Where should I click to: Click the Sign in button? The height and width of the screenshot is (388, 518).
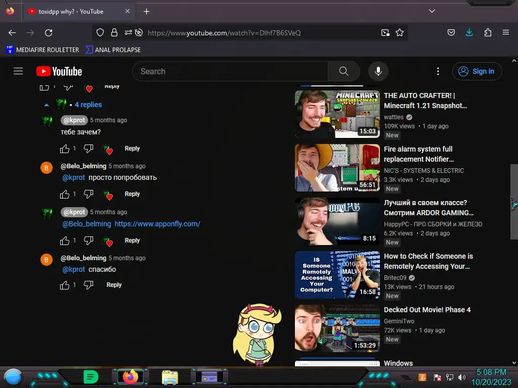(x=477, y=71)
